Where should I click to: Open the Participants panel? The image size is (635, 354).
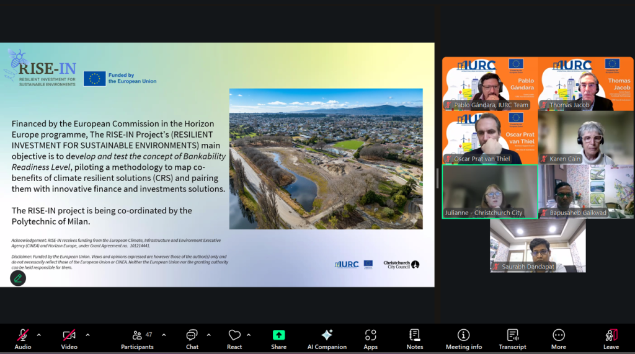[137, 338]
